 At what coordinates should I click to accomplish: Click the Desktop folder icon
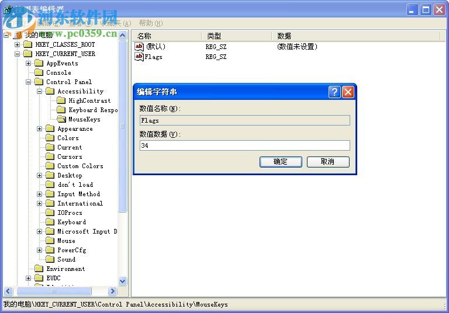50,175
